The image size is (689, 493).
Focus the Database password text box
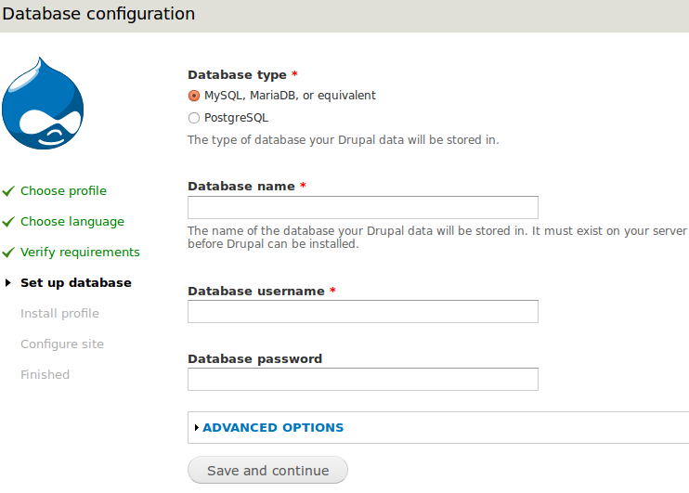click(362, 380)
